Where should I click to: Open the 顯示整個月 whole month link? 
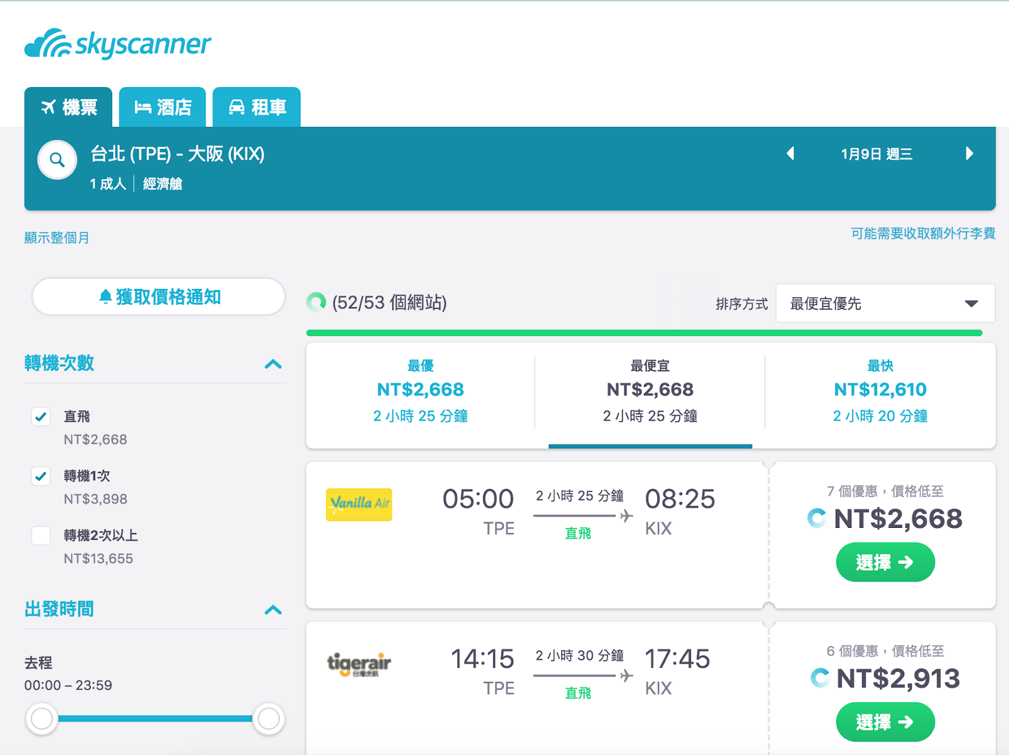(57, 238)
